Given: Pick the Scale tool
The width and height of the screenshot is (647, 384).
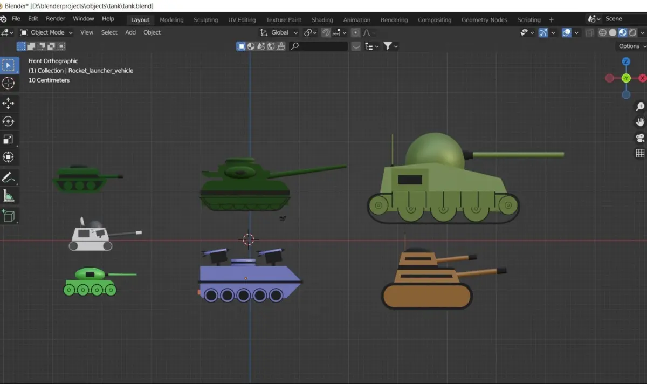Looking at the screenshot, I should pyautogui.click(x=9, y=139).
